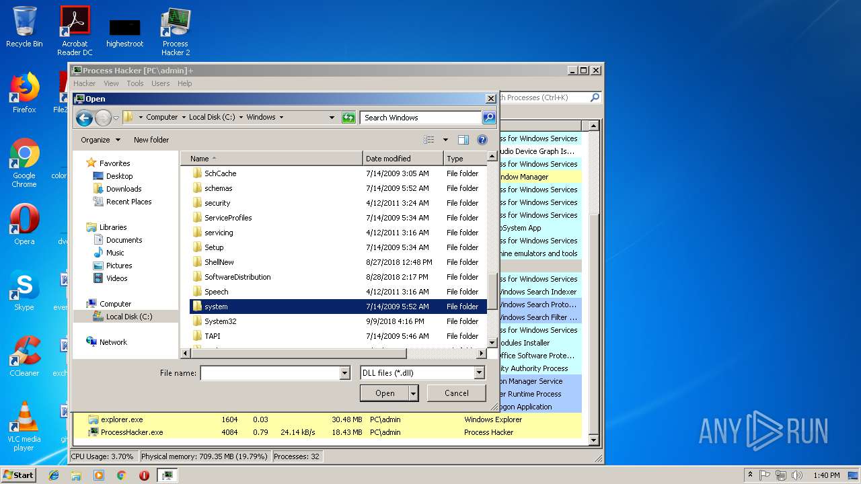
Task: Click Windows Explorer folder taskbar icon
Action: point(76,475)
